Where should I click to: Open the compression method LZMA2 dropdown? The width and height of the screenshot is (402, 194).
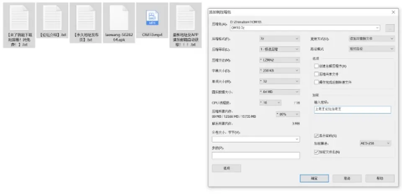(x=279, y=60)
